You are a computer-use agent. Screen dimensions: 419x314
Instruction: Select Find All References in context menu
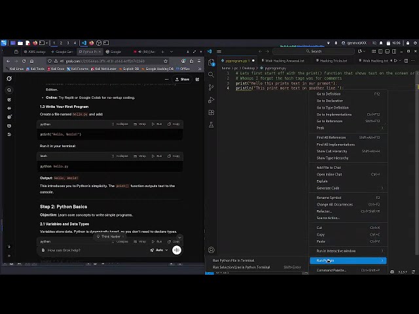point(348,137)
